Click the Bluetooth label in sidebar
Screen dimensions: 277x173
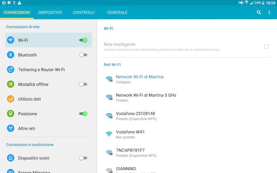(x=27, y=55)
